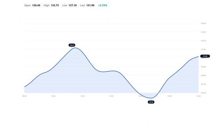Click the Open value 128.40
223x125 pixels.
(x=36, y=6)
